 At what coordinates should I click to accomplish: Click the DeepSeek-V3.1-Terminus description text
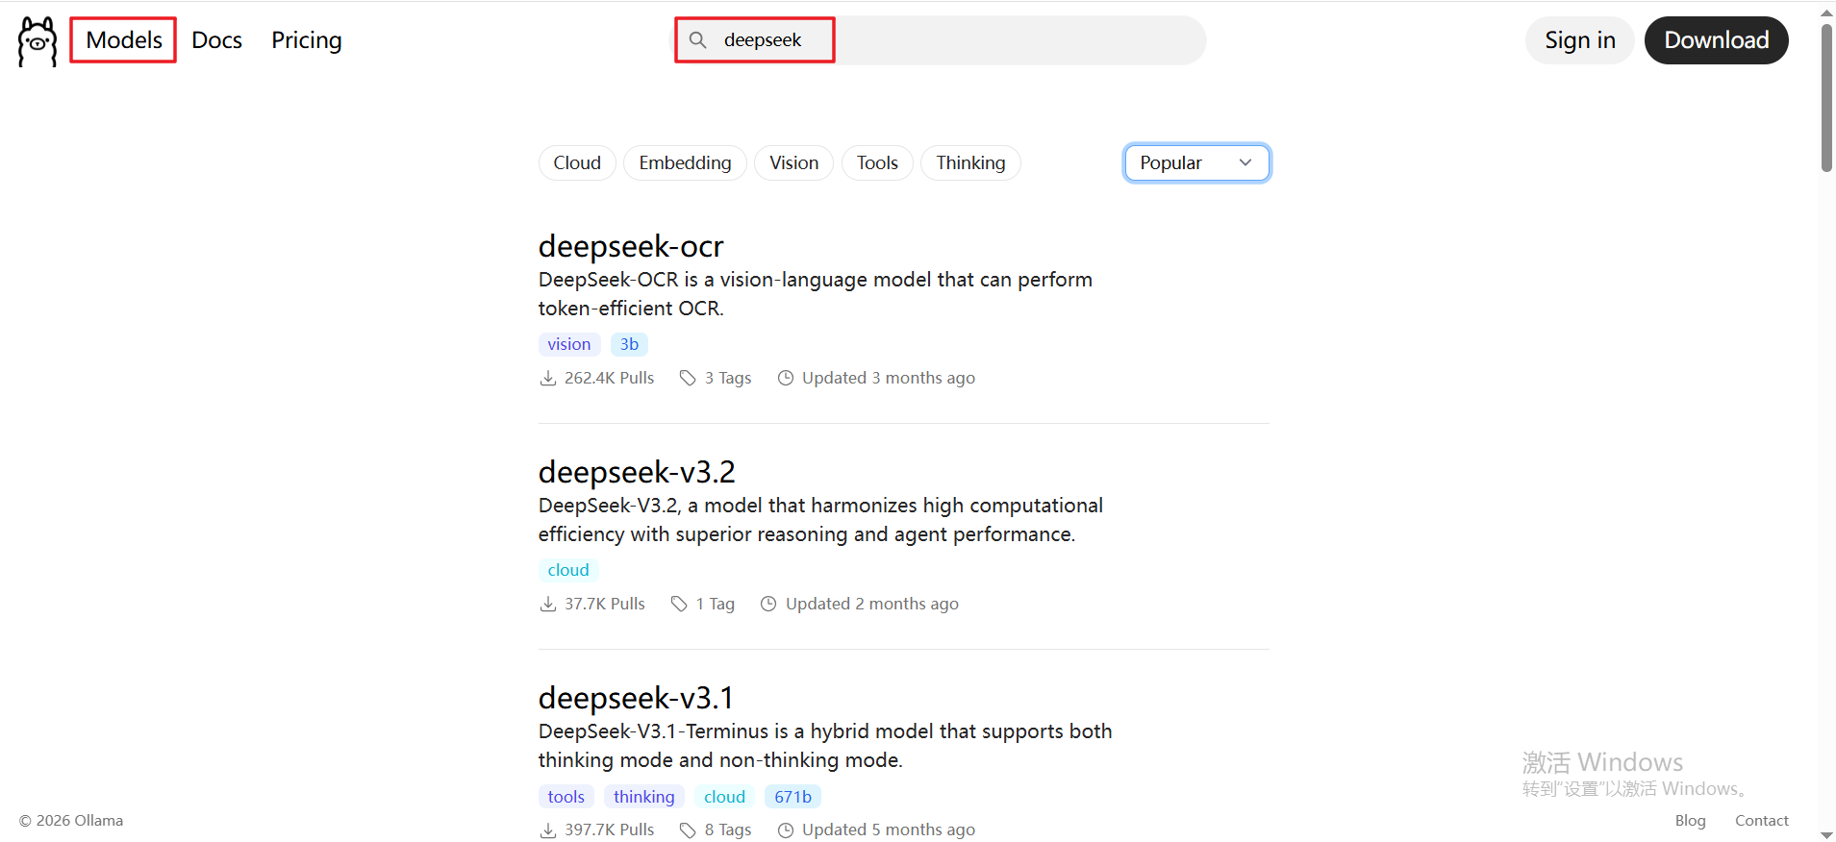[x=825, y=746]
